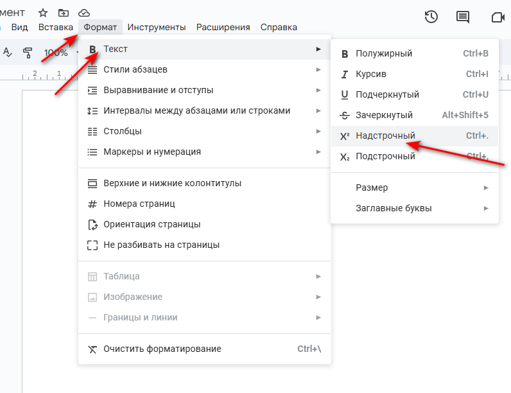Star the document with the star icon
The width and height of the screenshot is (511, 393).
(43, 13)
